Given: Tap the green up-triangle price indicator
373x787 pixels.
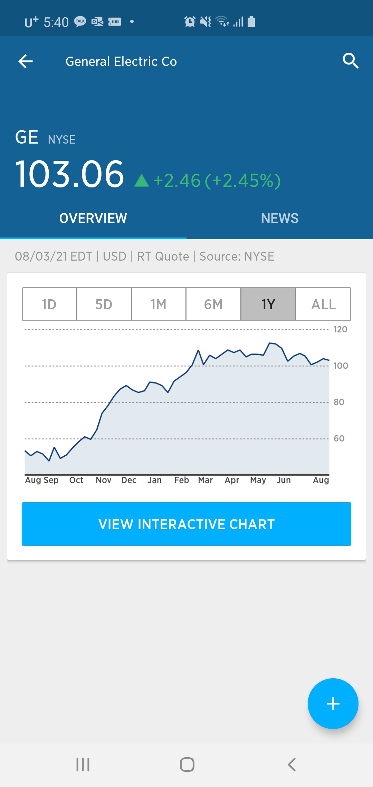Looking at the screenshot, I should (142, 181).
